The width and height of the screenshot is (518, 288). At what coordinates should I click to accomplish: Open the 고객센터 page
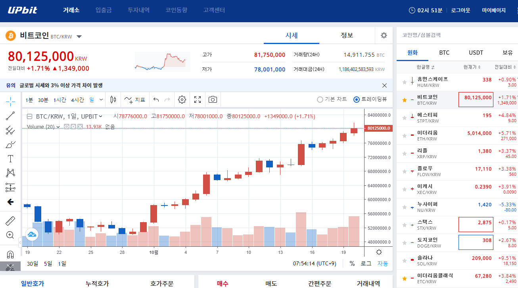pos(214,10)
